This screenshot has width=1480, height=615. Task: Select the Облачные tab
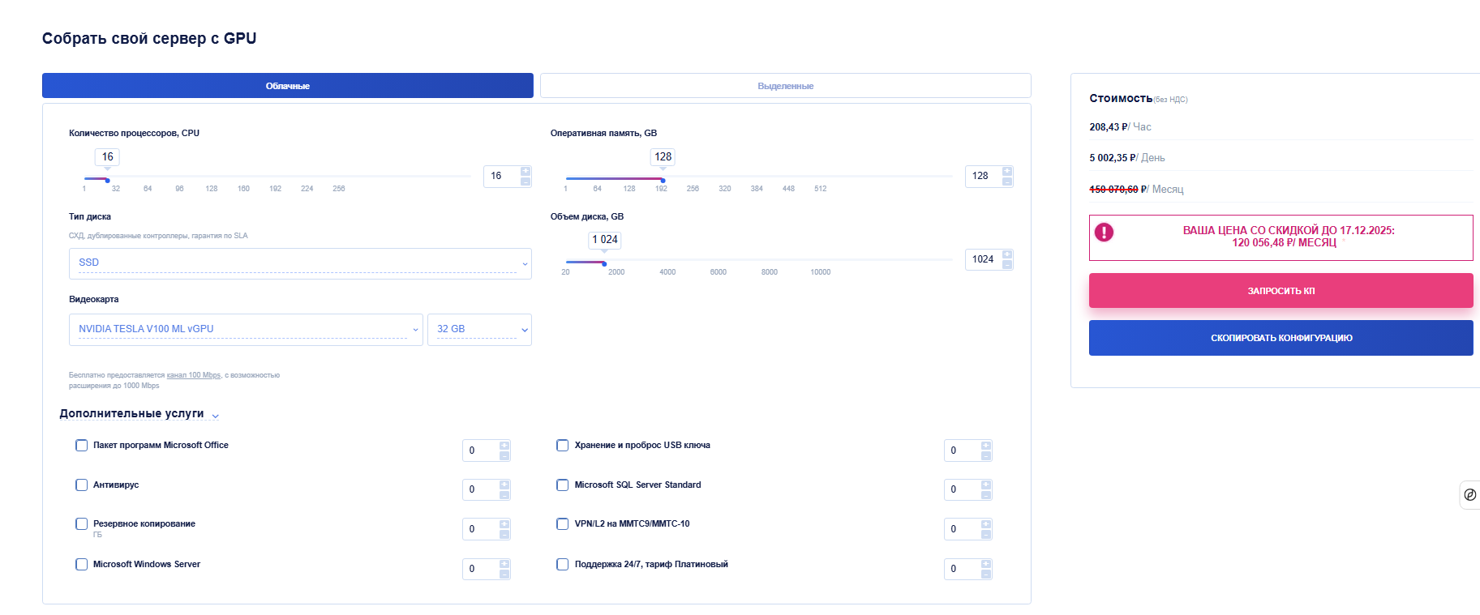pyautogui.click(x=287, y=86)
